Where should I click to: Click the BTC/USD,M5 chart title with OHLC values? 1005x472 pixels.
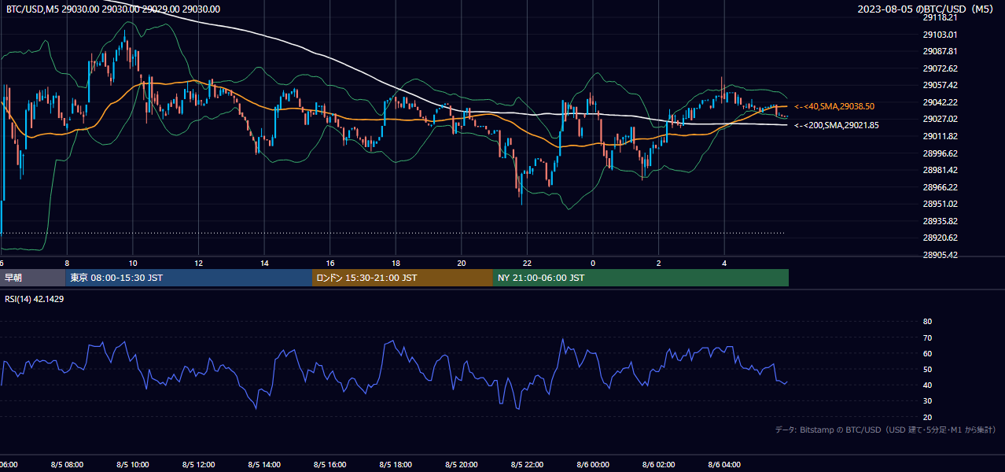pos(113,9)
